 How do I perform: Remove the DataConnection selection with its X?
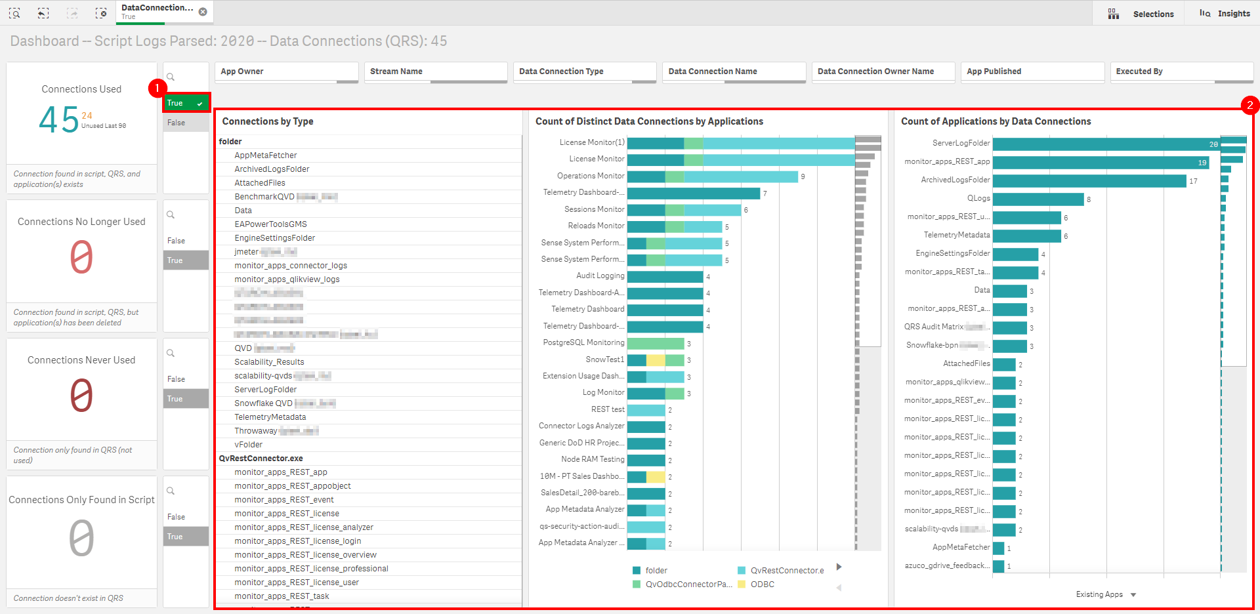tap(203, 12)
